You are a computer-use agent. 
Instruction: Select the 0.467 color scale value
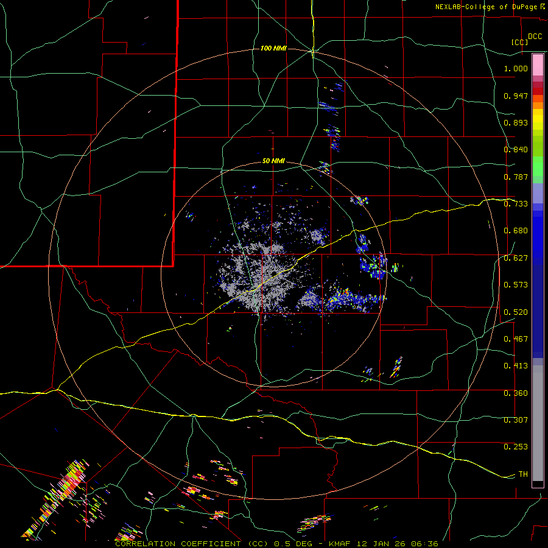516,339
